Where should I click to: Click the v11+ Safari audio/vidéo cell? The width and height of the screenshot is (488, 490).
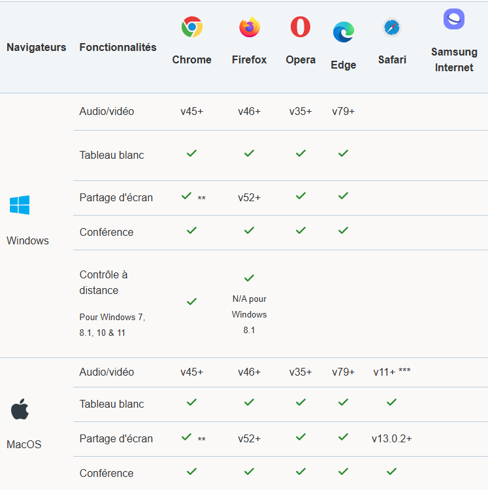(x=391, y=372)
